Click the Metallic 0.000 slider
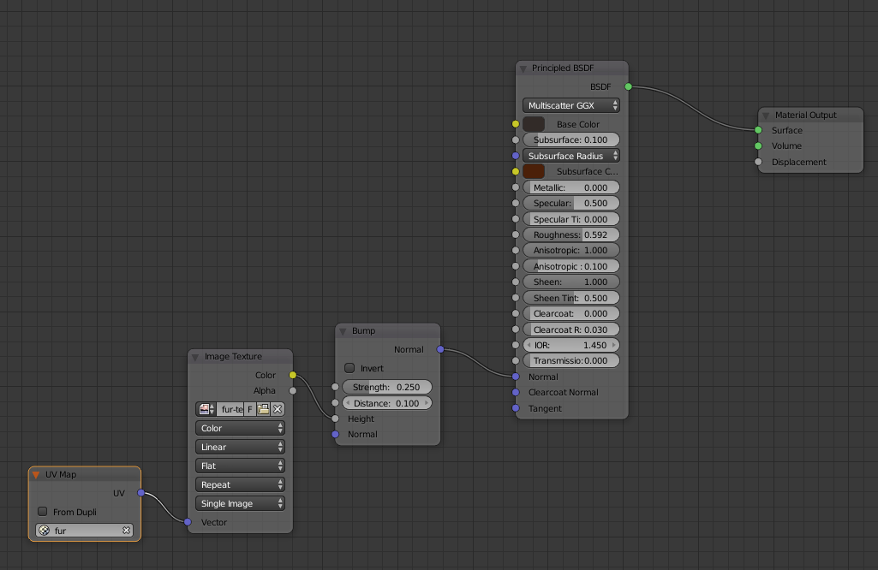Viewport: 878px width, 570px height. (x=571, y=187)
